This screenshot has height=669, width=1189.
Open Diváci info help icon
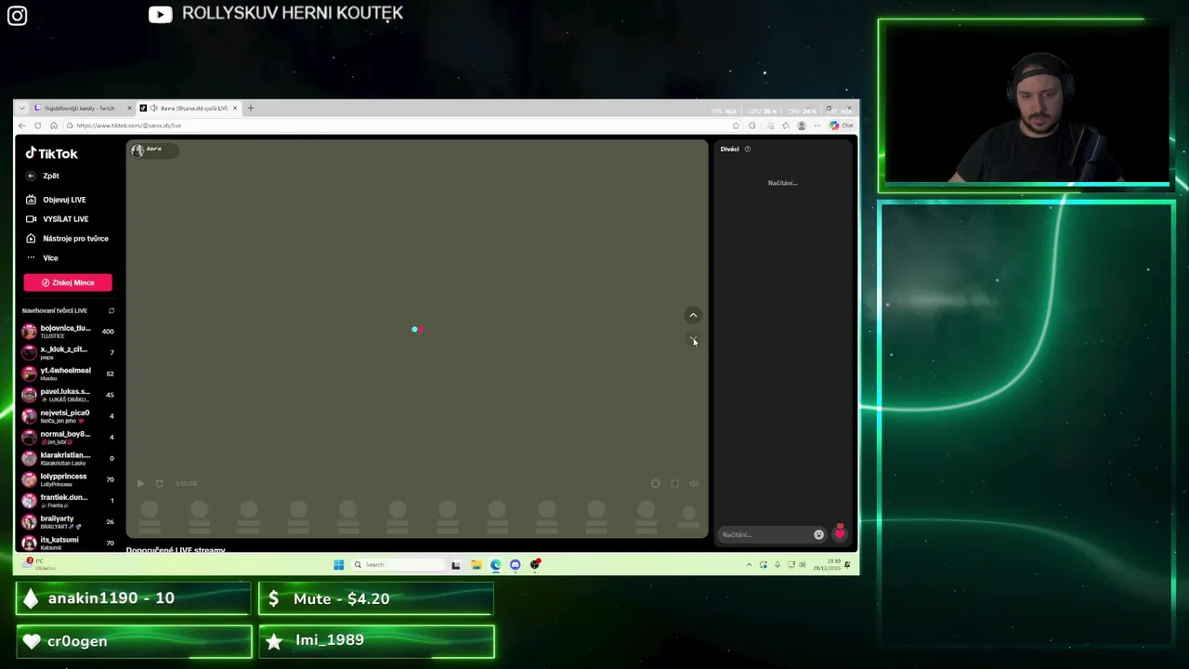[748, 149]
